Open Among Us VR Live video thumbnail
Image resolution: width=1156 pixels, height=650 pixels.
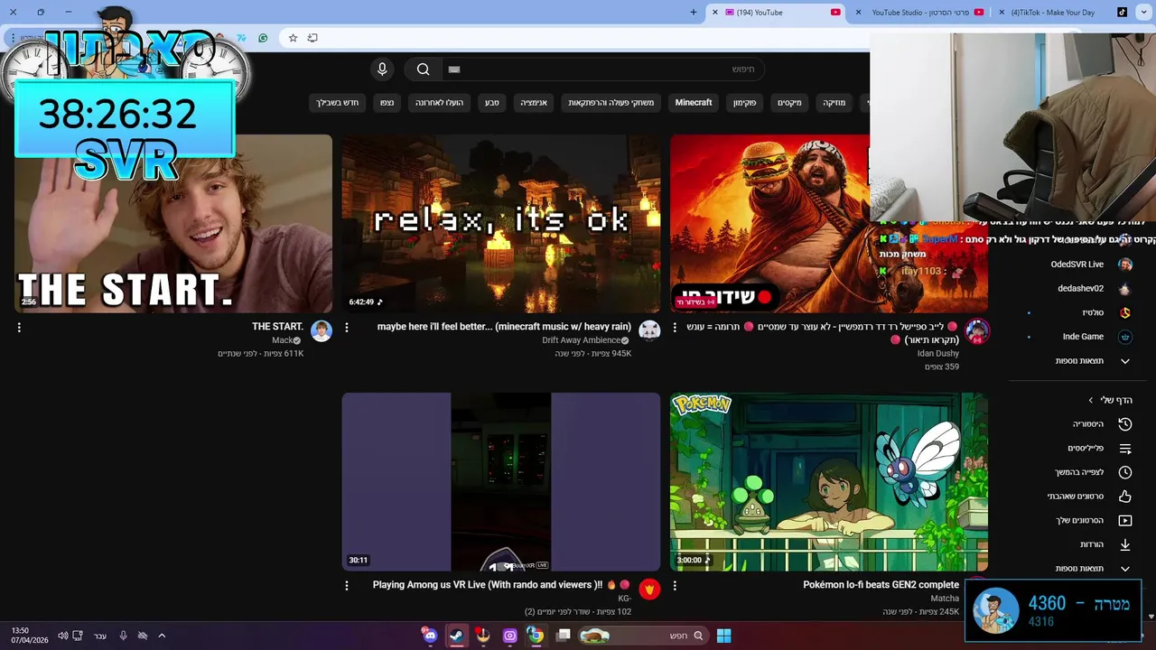pyautogui.click(x=501, y=481)
